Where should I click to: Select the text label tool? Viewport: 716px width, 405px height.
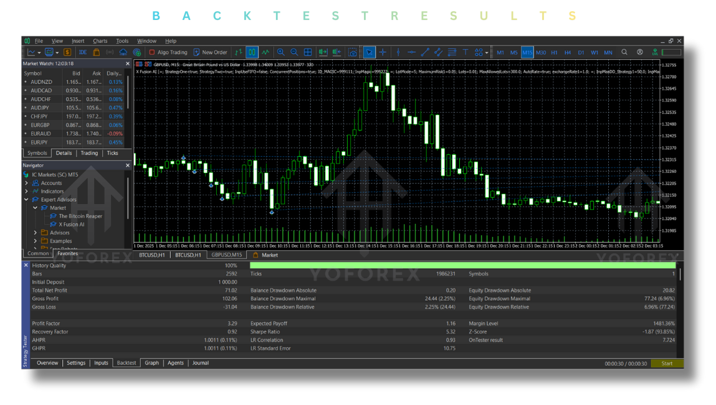(465, 53)
